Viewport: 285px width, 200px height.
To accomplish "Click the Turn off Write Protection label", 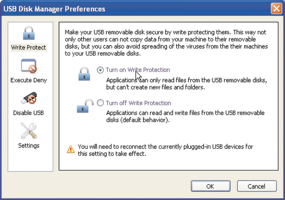I will (138, 103).
